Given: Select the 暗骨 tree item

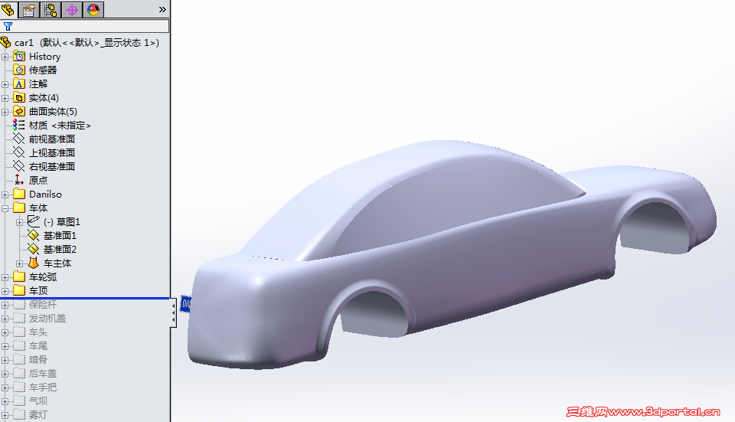Looking at the screenshot, I should 38,360.
